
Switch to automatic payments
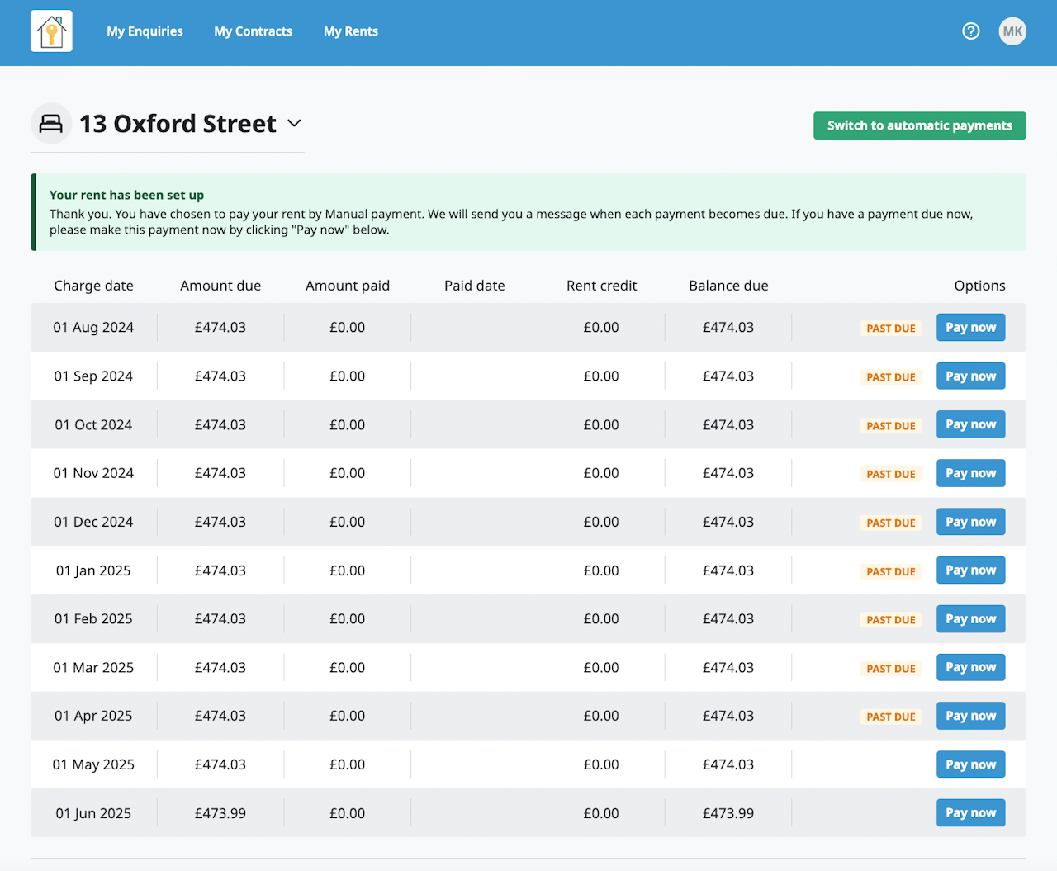click(919, 125)
